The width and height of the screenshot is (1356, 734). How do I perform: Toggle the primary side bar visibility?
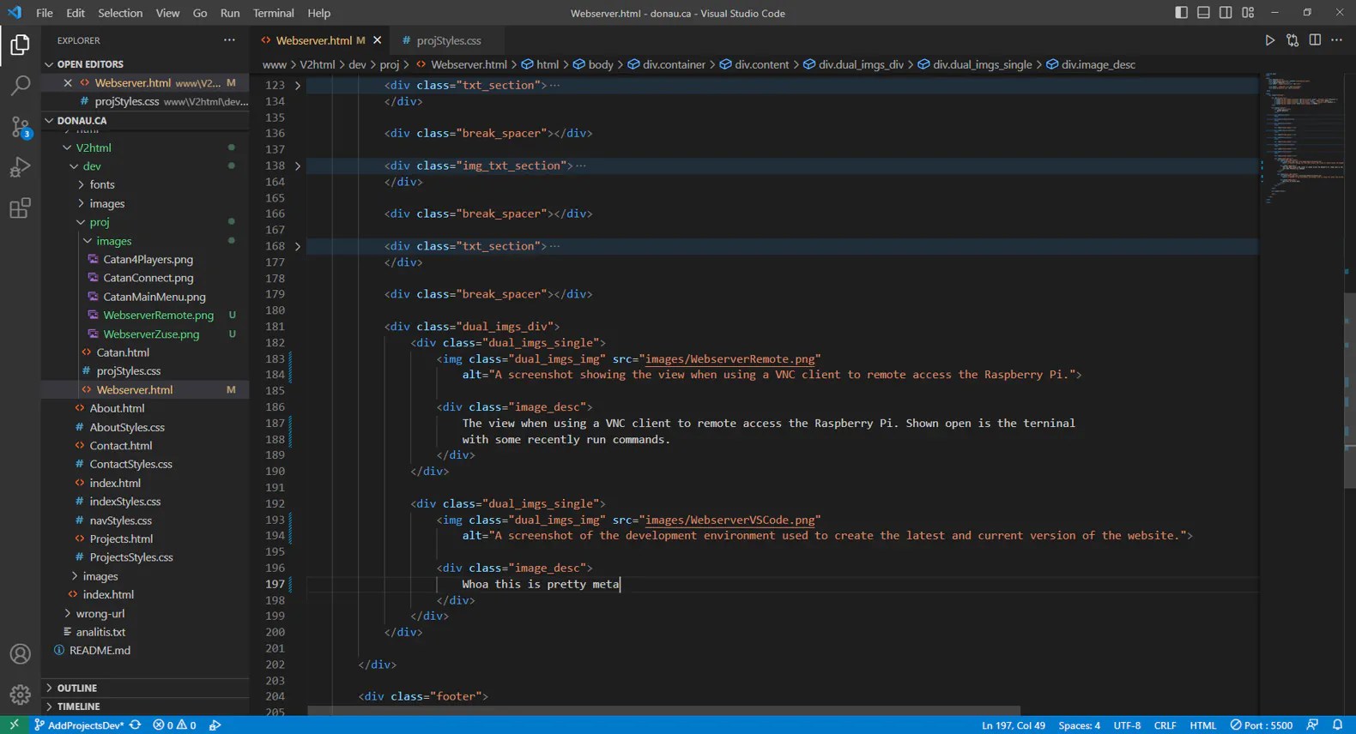(x=1181, y=13)
